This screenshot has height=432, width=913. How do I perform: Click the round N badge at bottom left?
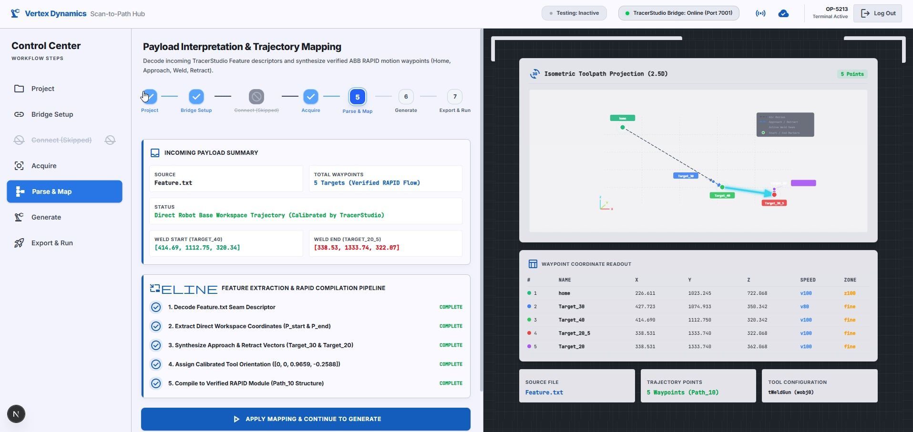tap(16, 414)
